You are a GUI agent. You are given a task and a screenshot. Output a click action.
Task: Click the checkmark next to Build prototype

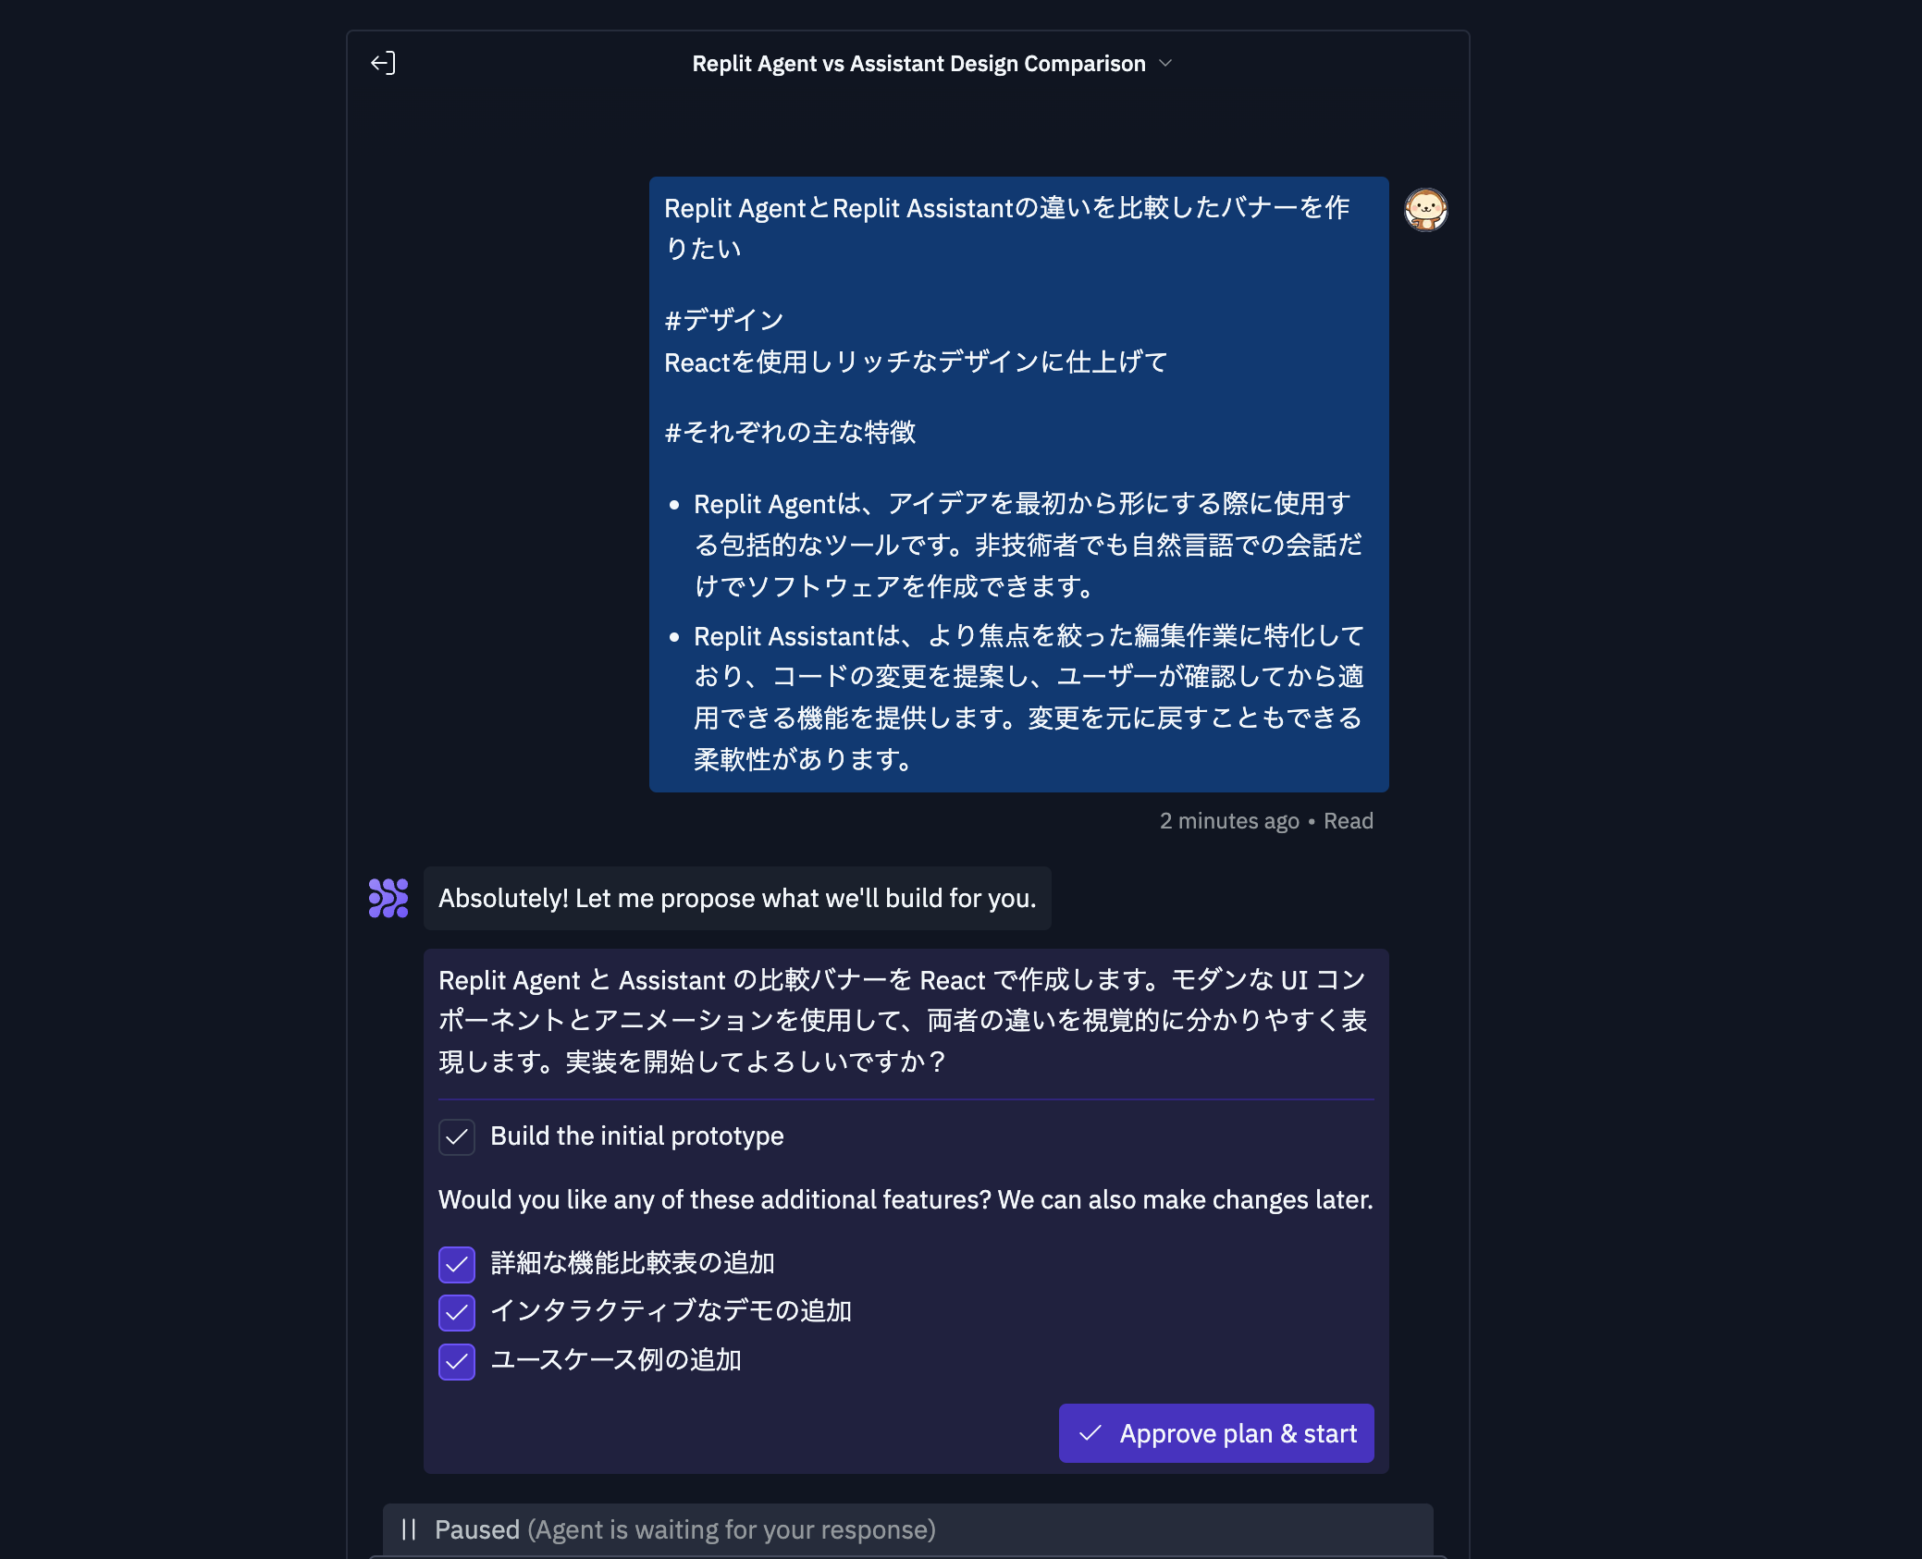click(x=457, y=1135)
